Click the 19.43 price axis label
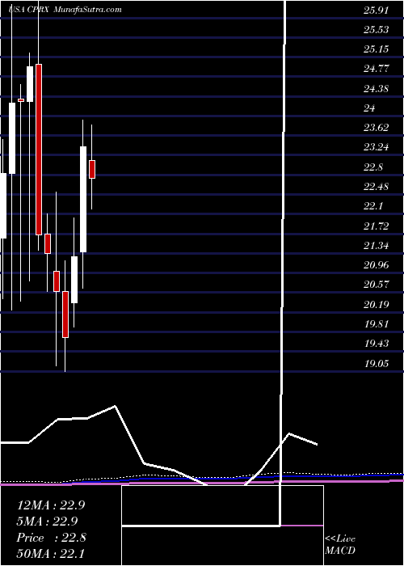Image resolution: width=404 pixels, height=566 pixels. (377, 344)
